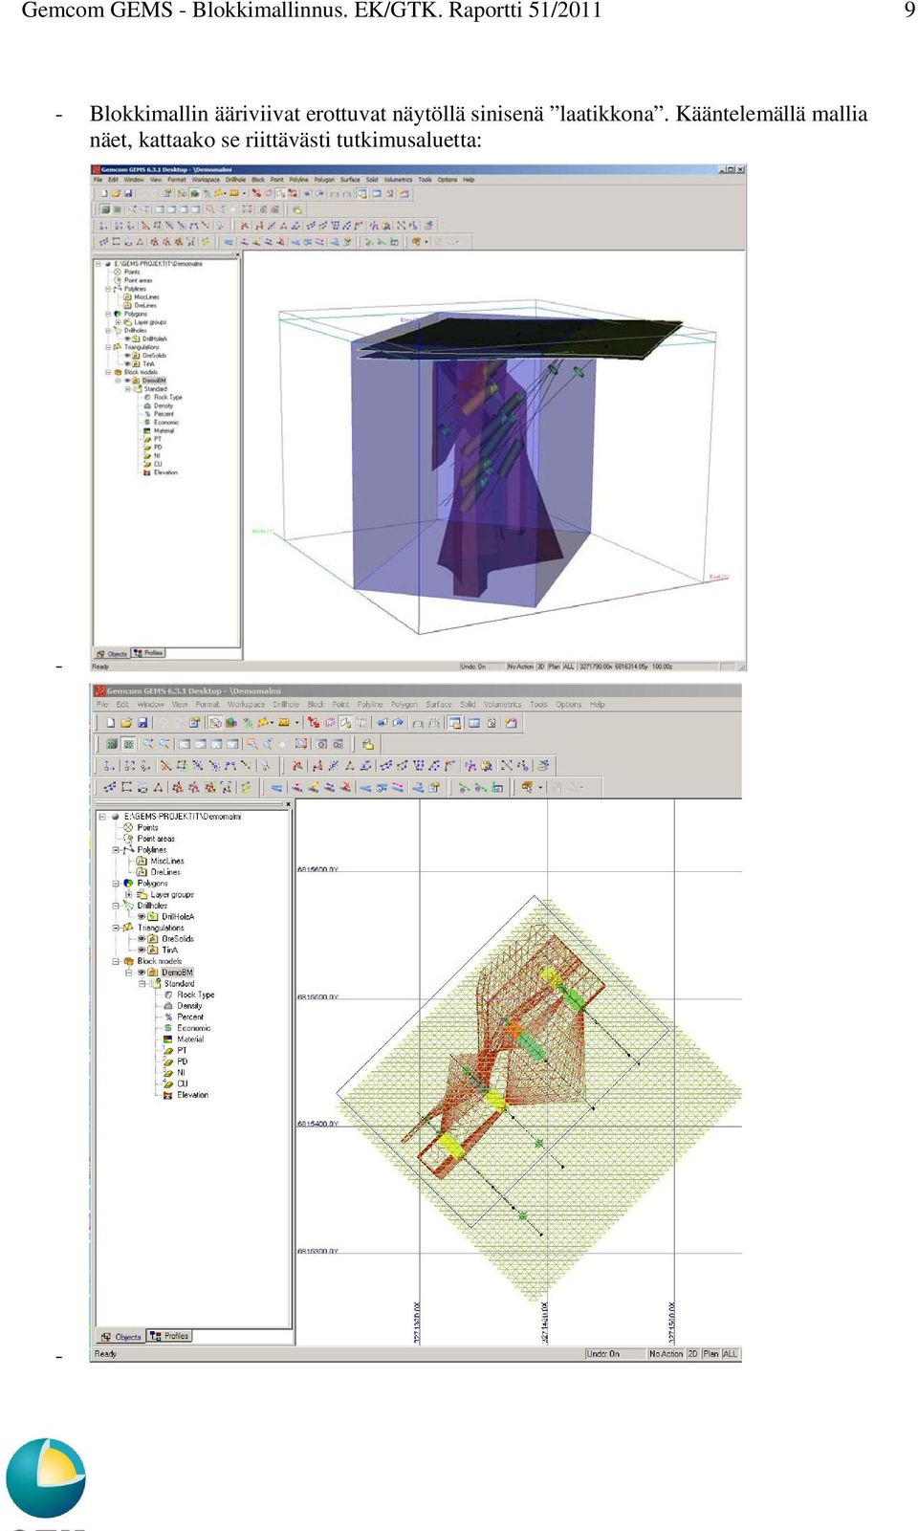Click the Polygons icon in the plan-view tree
Image resolution: width=918 pixels, height=1531 pixels.
[x=129, y=883]
